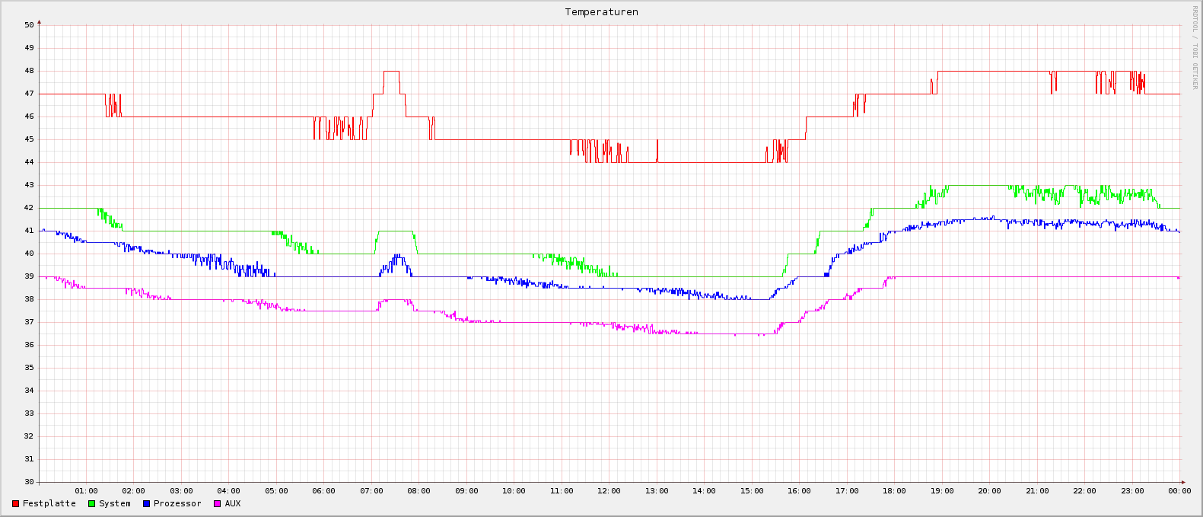Screen dimensions: 1203x517
Task: Click the RRDTOOL / TOBI OETIKER watermark
Action: click(x=1195, y=47)
